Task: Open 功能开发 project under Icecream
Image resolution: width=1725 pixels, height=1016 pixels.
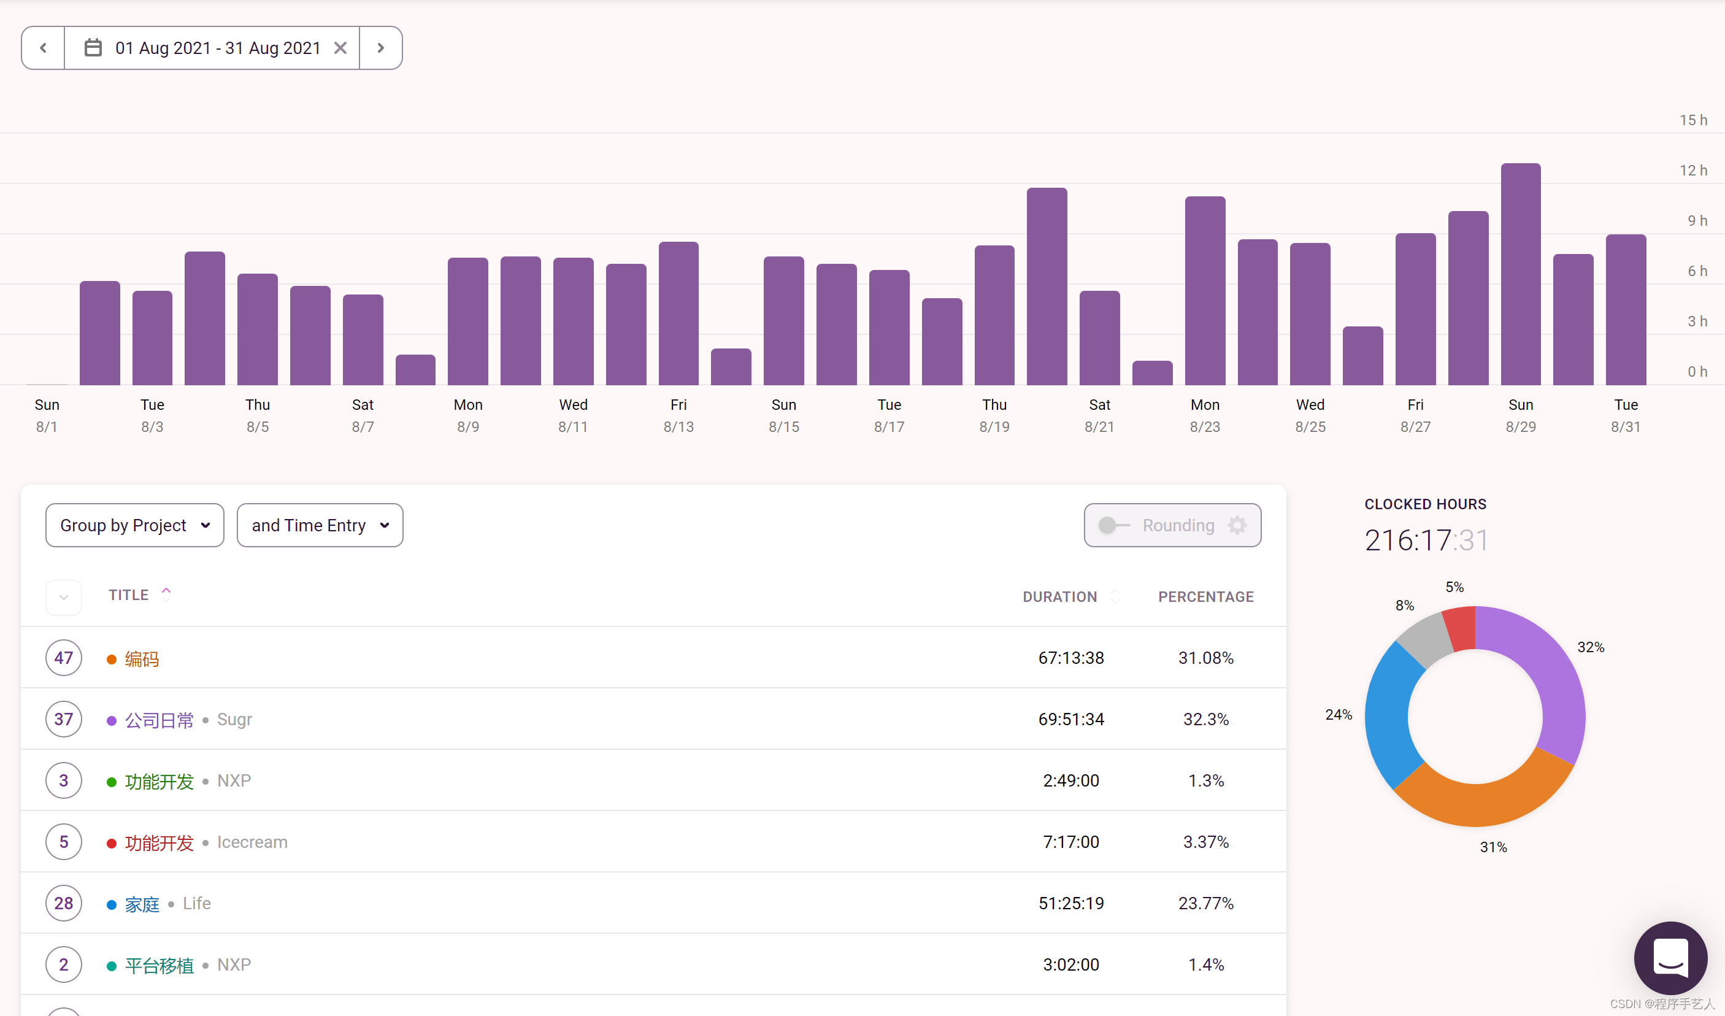Action: (159, 843)
